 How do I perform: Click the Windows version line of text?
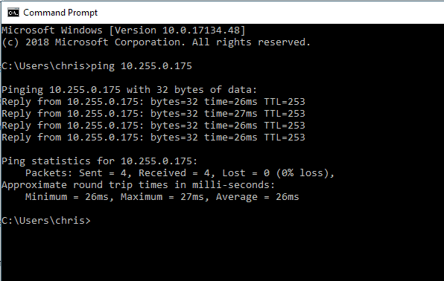point(124,30)
